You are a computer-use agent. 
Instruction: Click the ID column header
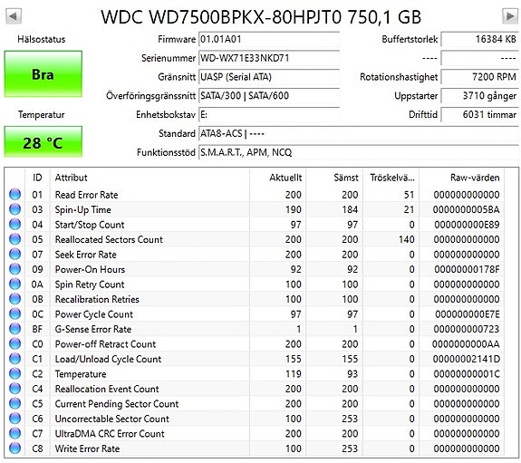[37, 178]
